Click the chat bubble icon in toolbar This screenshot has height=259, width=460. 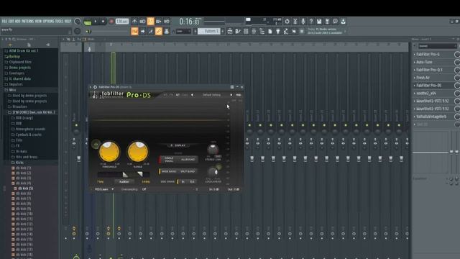click(335, 21)
